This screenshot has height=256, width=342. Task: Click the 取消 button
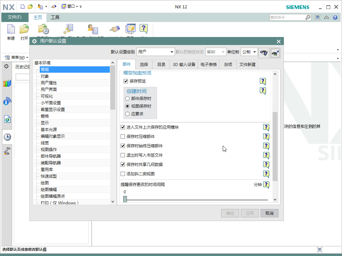tap(269, 213)
